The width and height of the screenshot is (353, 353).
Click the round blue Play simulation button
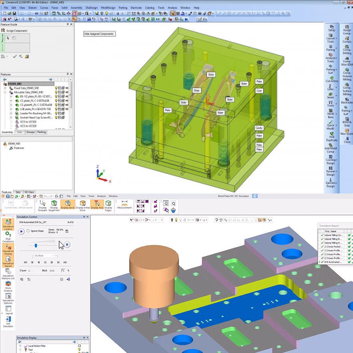click(21, 231)
